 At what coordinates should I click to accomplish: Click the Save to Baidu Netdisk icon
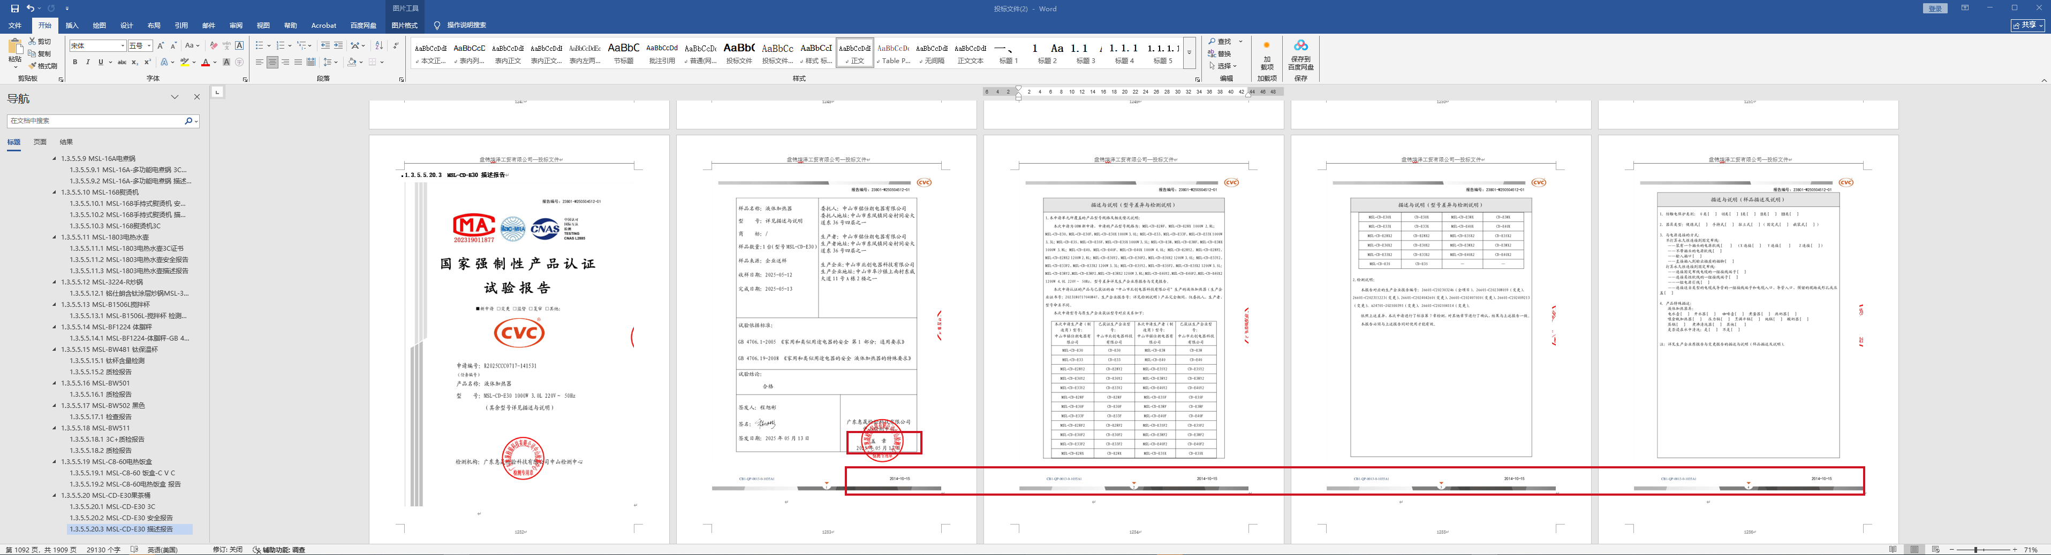tap(1300, 55)
